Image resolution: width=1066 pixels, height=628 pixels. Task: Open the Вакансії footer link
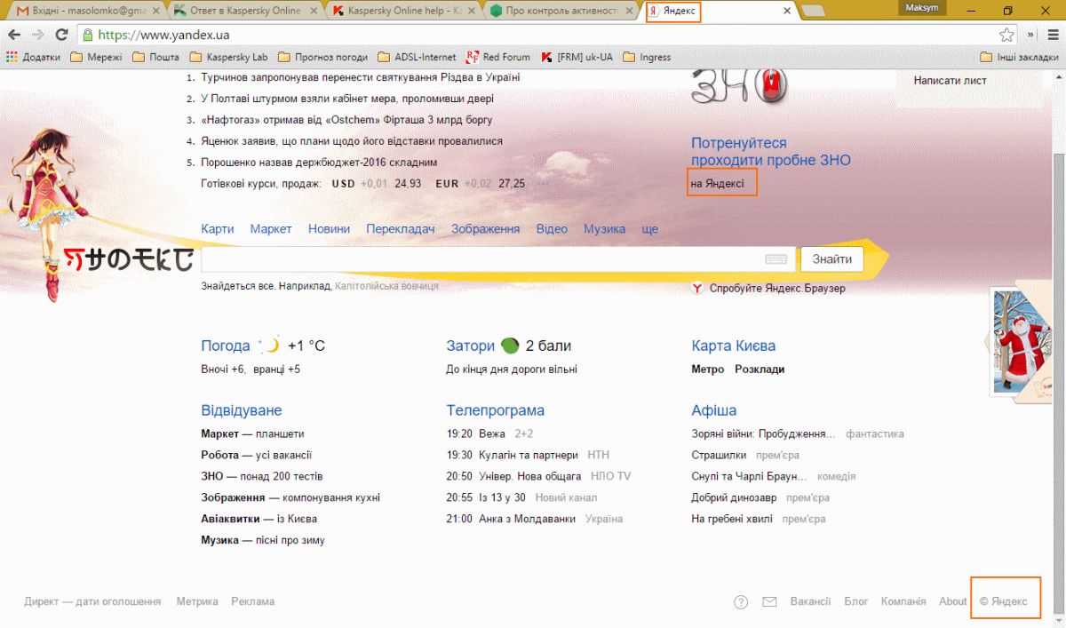coord(810,601)
